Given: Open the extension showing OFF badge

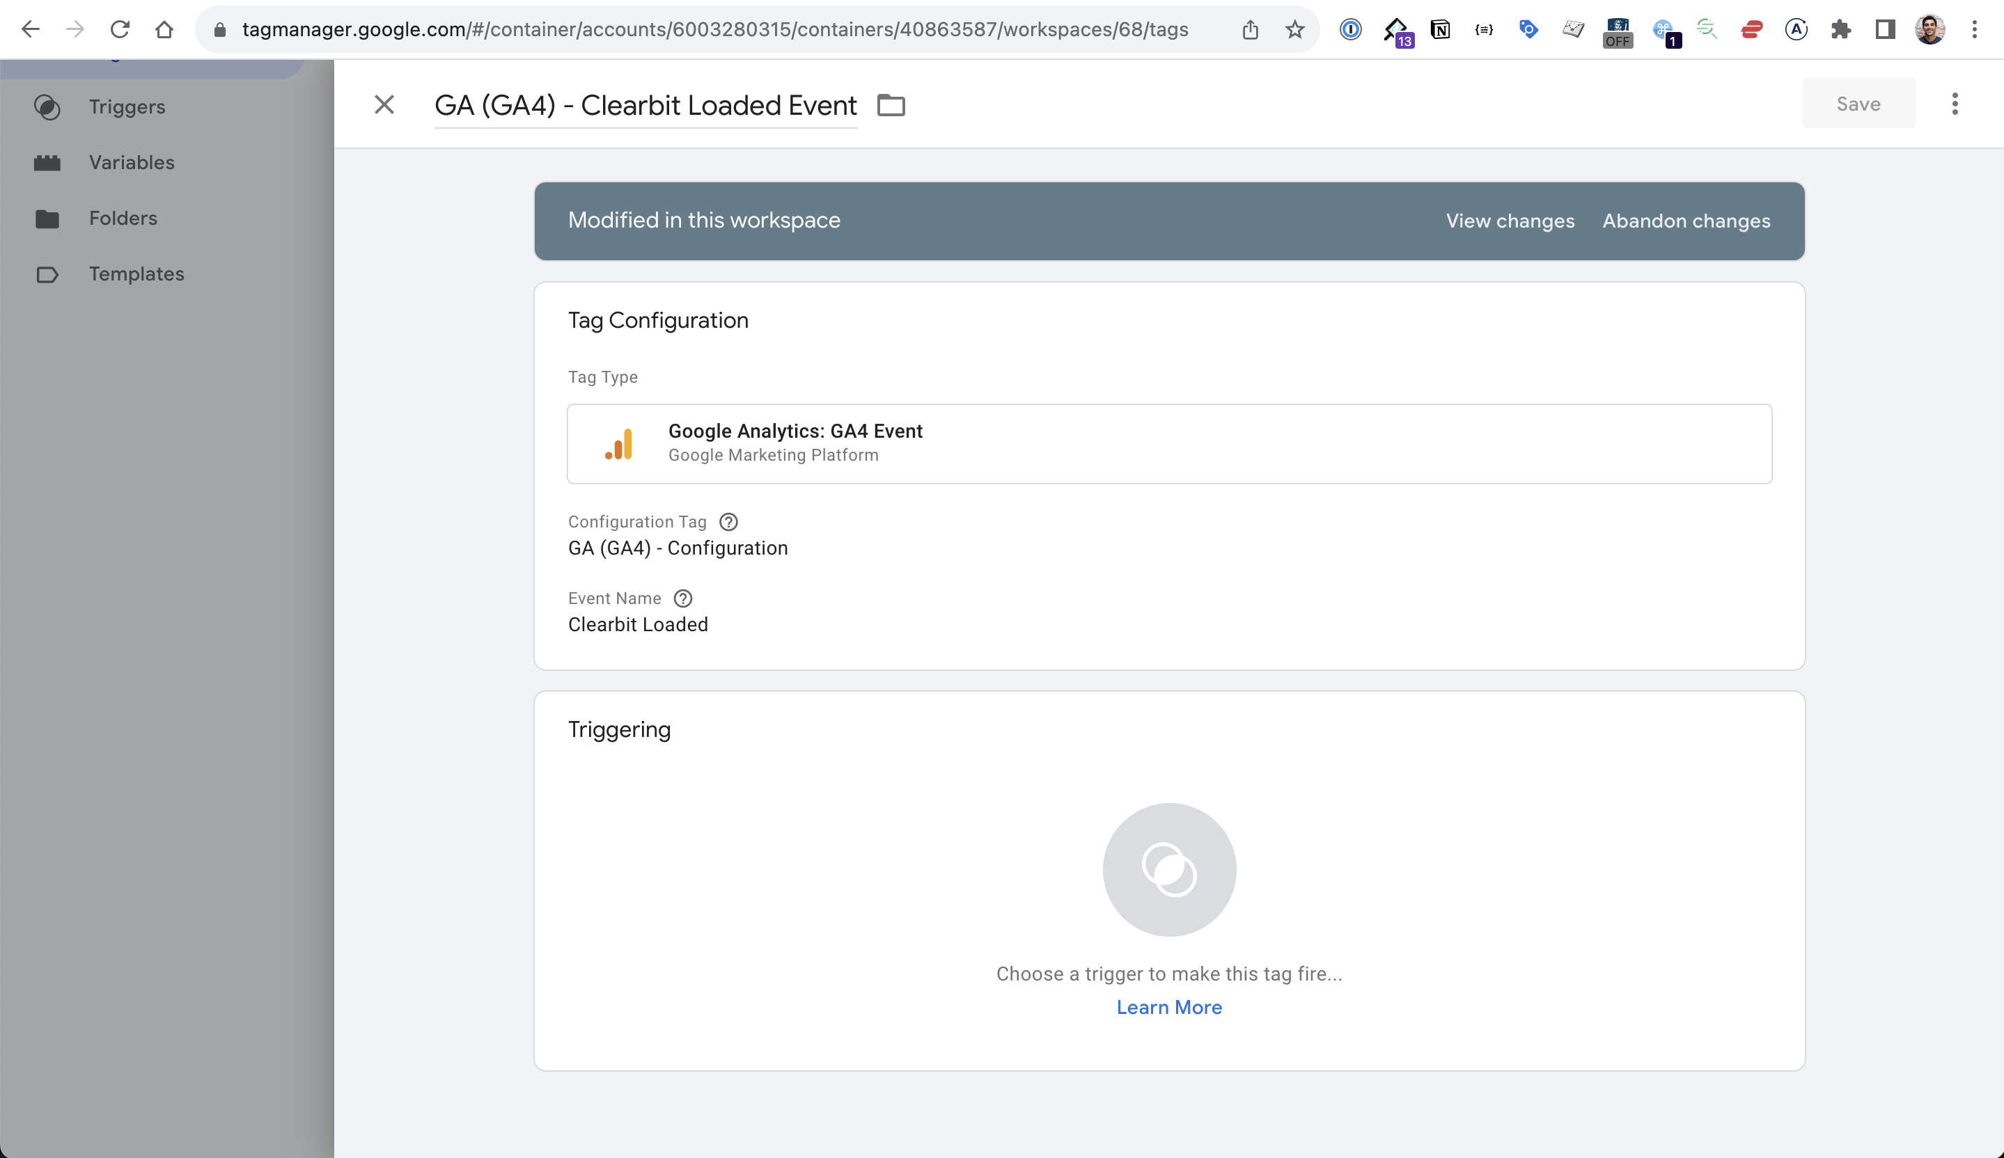Looking at the screenshot, I should [x=1618, y=32].
